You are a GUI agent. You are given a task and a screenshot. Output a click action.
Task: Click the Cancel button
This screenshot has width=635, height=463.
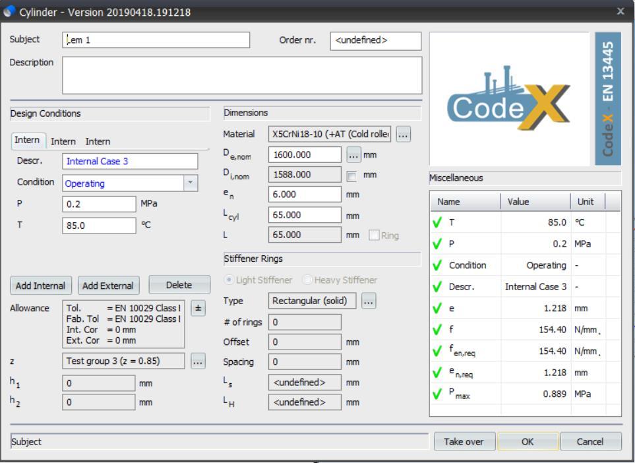(590, 441)
